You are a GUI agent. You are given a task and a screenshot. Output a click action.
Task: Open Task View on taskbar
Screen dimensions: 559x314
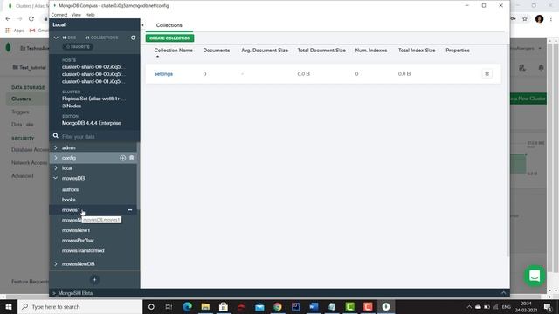tap(169, 306)
